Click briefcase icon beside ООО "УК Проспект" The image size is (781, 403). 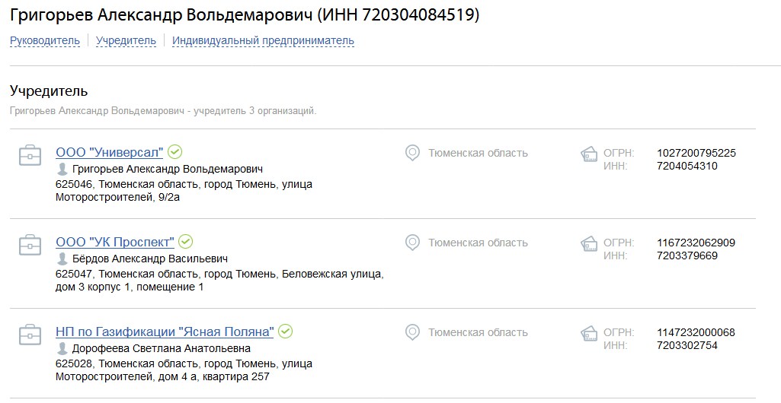[x=30, y=245]
